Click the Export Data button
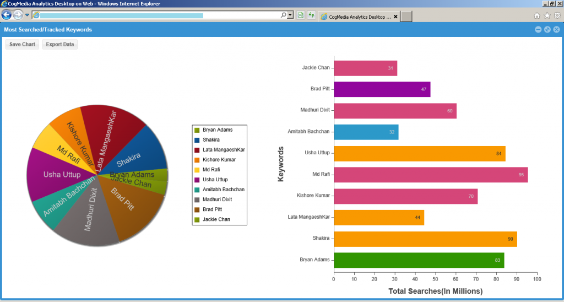The height and width of the screenshot is (302, 564). click(60, 44)
